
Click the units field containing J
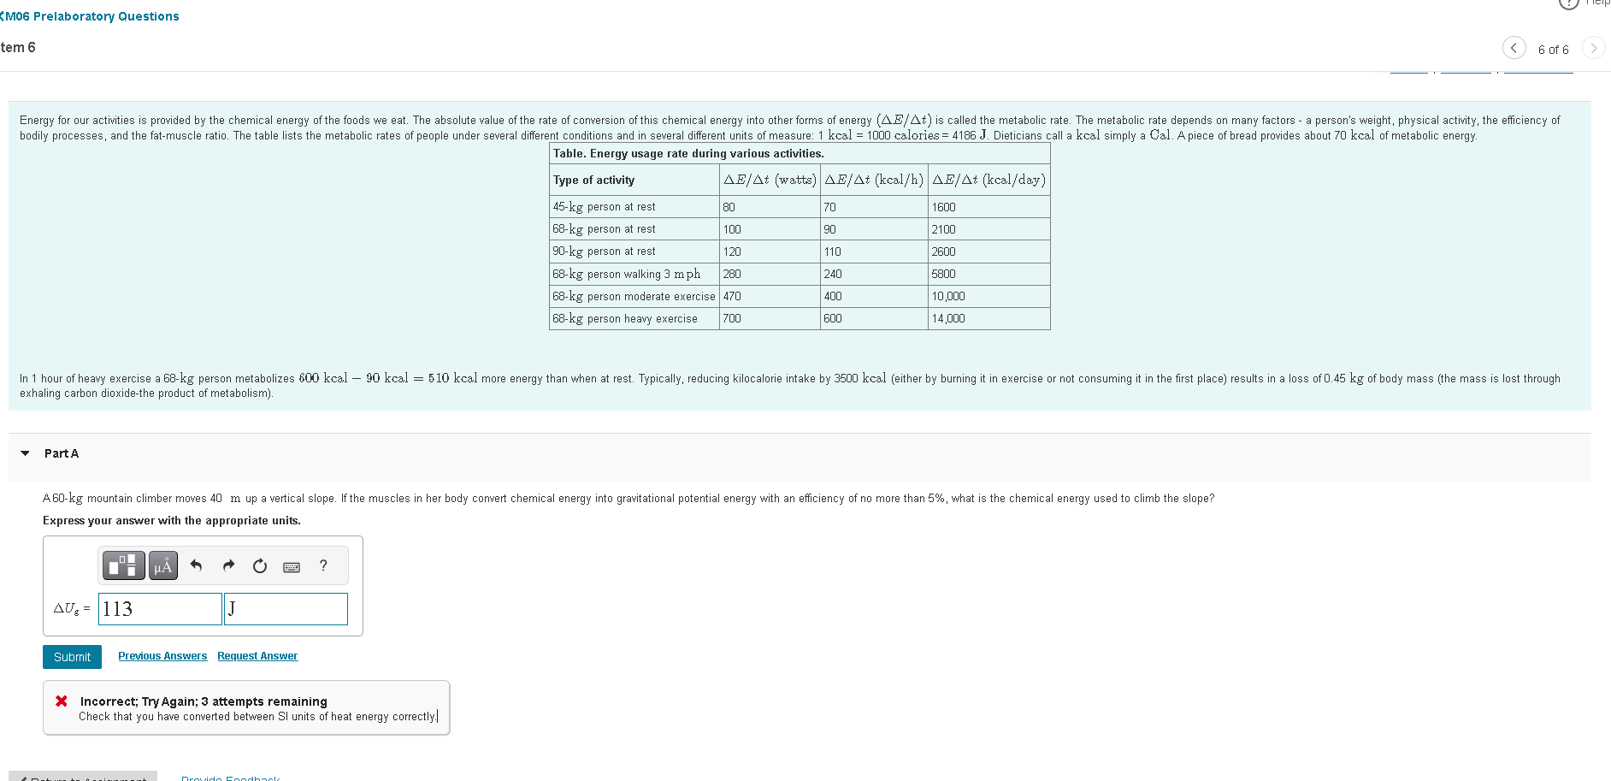coord(286,609)
